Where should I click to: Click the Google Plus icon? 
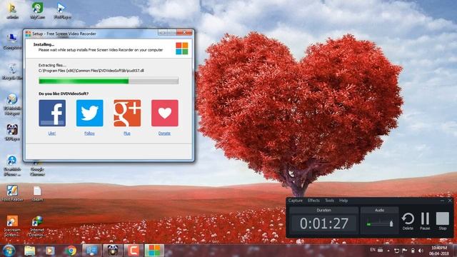coord(127,113)
